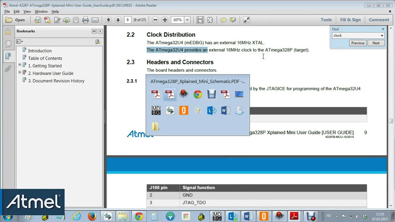Click the Find search text field

[x=356, y=35]
